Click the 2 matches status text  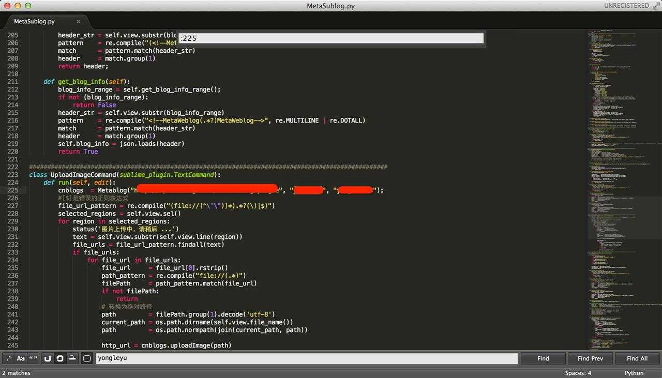tap(17, 373)
